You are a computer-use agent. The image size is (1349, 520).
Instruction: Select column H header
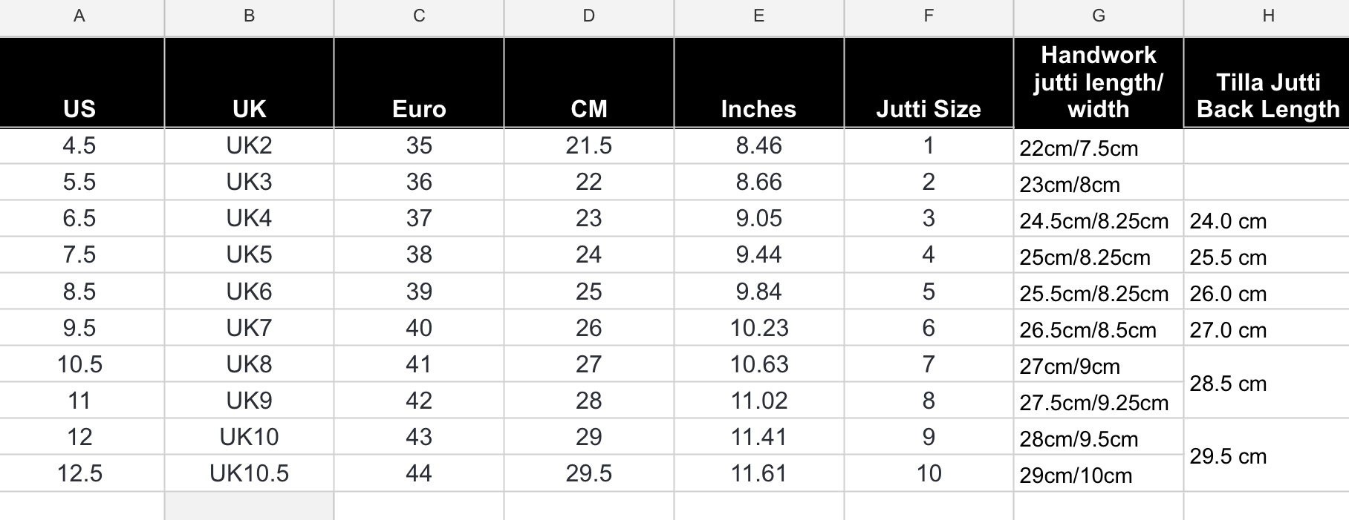pos(1267,17)
